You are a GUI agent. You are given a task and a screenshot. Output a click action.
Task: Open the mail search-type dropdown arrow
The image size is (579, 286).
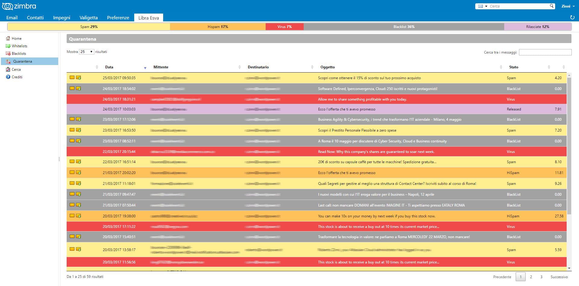pyautogui.click(x=486, y=6)
